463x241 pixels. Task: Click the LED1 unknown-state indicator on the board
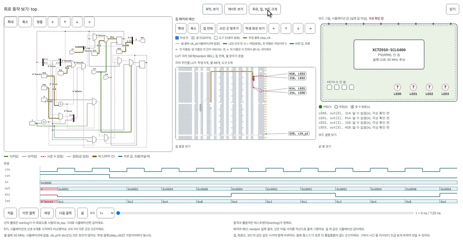click(x=413, y=87)
